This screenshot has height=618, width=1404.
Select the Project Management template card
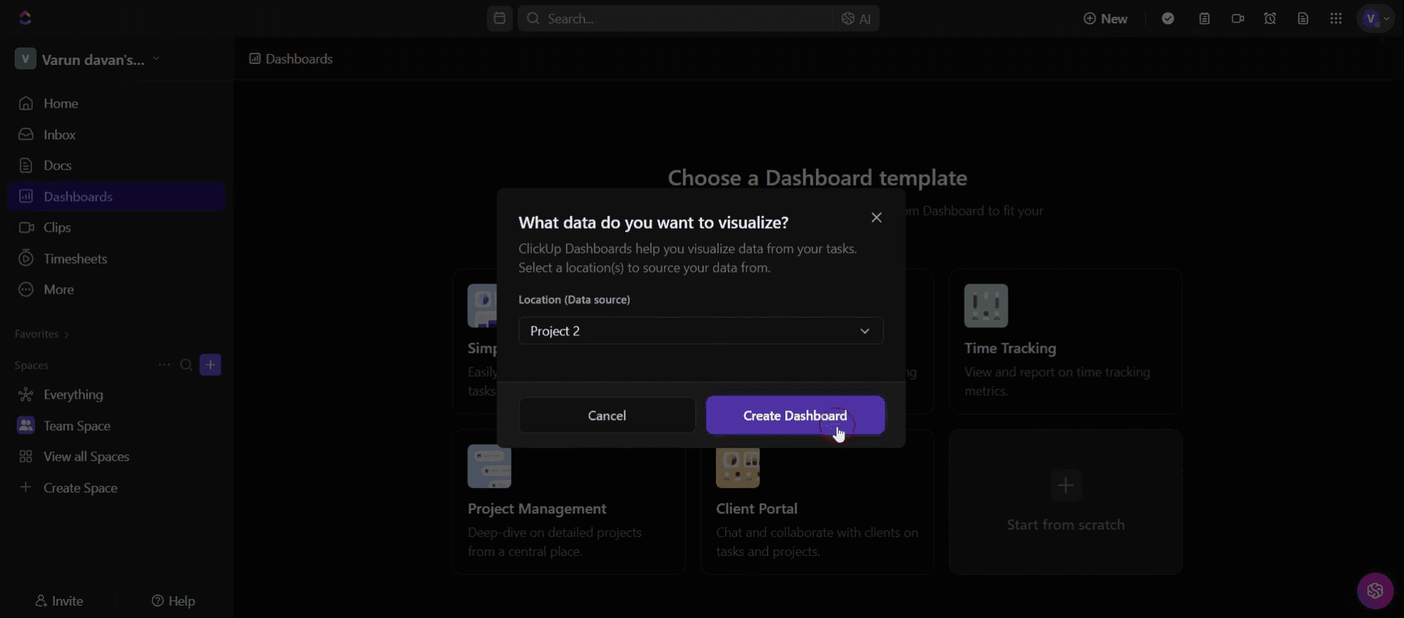click(x=568, y=502)
